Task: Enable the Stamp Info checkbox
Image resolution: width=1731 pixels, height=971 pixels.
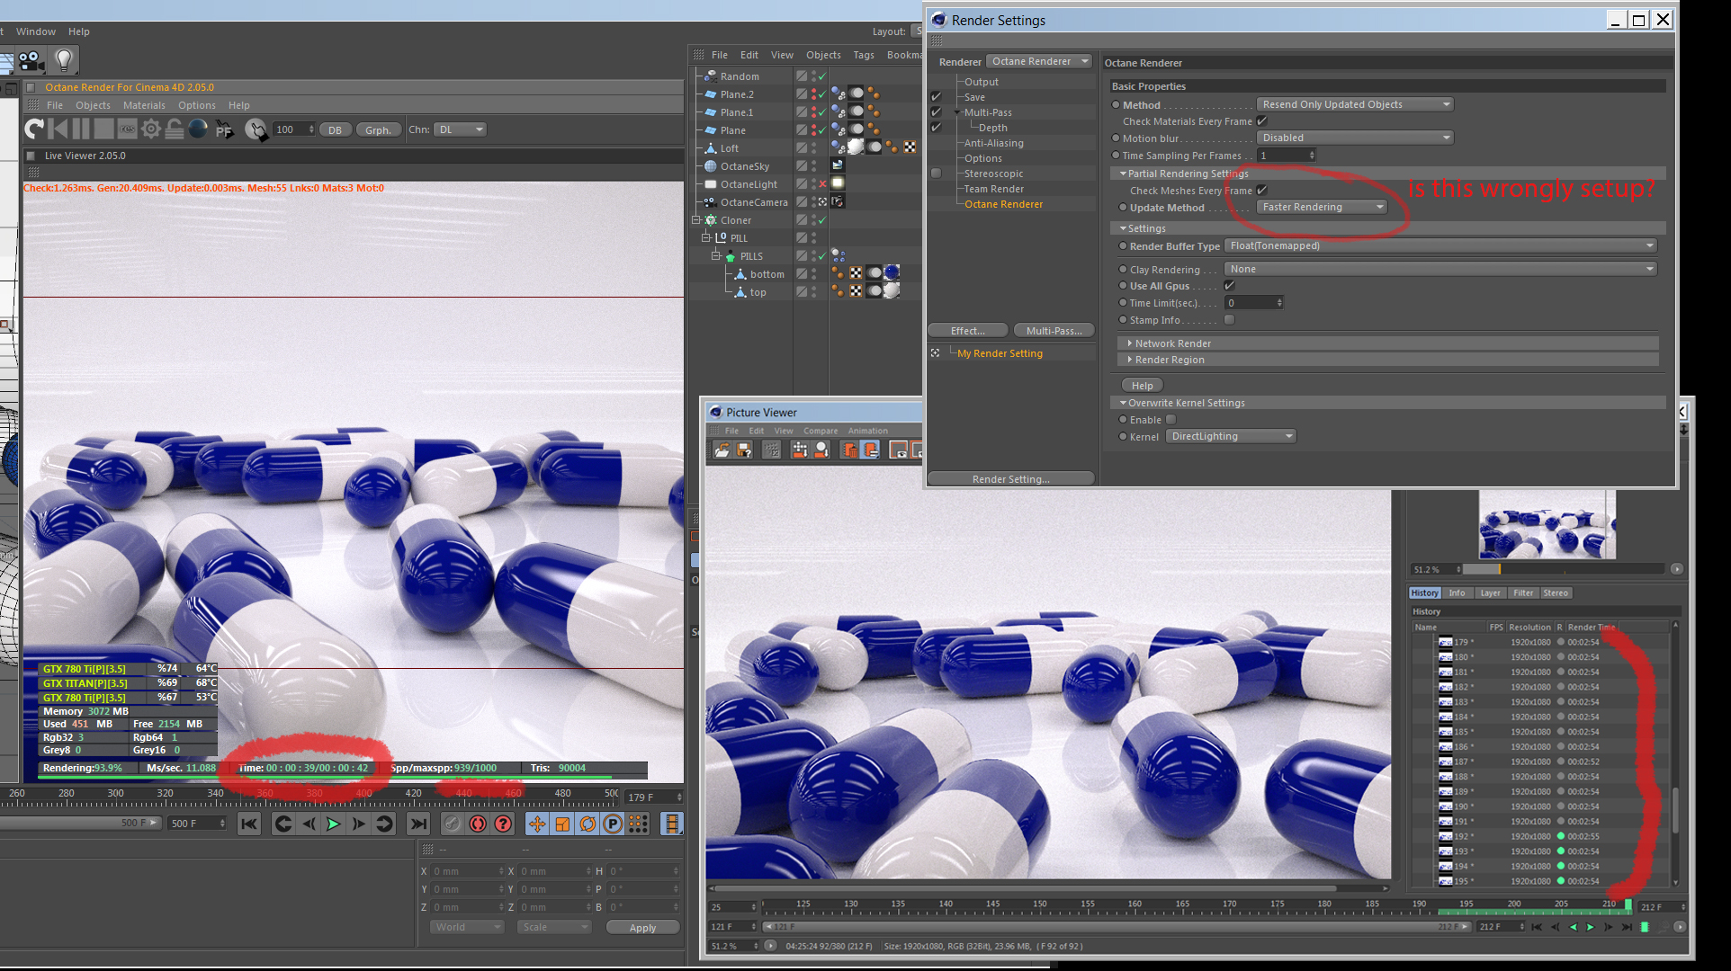Action: click(x=1229, y=320)
